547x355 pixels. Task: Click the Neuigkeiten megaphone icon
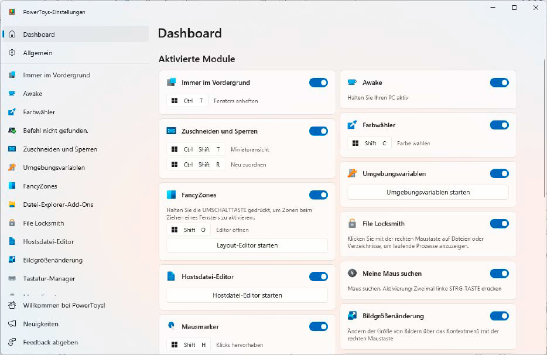pyautogui.click(x=12, y=323)
